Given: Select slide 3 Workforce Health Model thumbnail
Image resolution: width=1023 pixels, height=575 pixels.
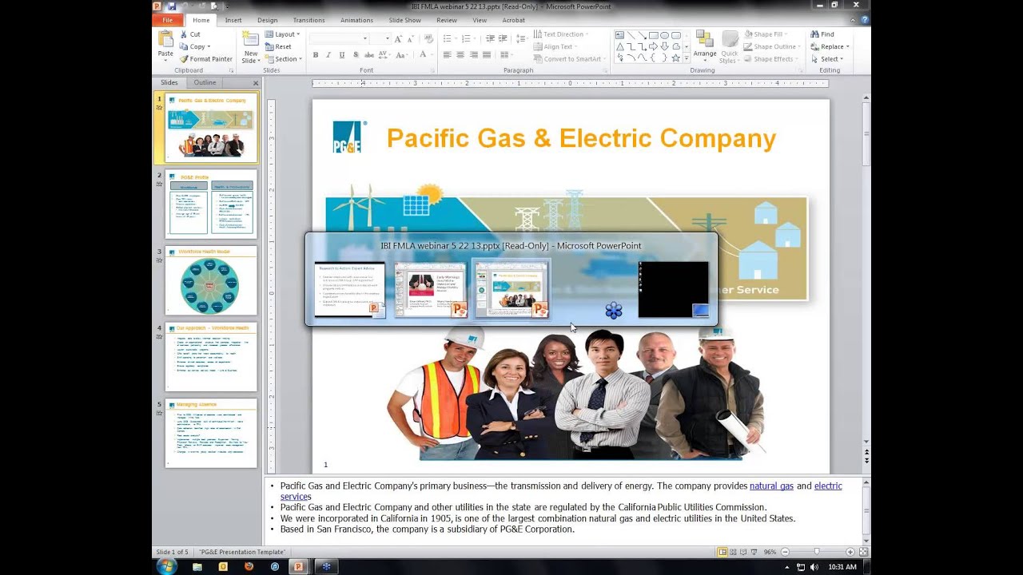Looking at the screenshot, I should (211, 280).
